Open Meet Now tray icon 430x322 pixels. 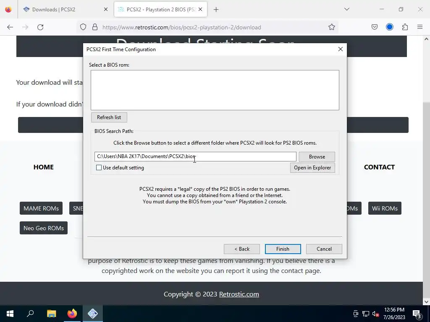(x=356, y=314)
